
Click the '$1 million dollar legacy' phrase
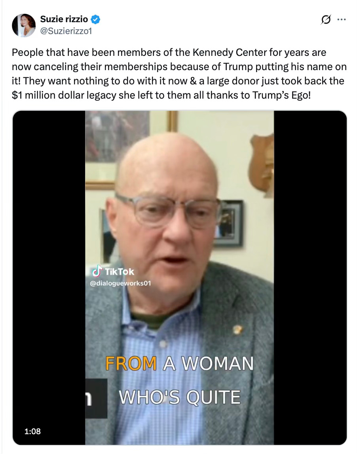[x=64, y=95]
